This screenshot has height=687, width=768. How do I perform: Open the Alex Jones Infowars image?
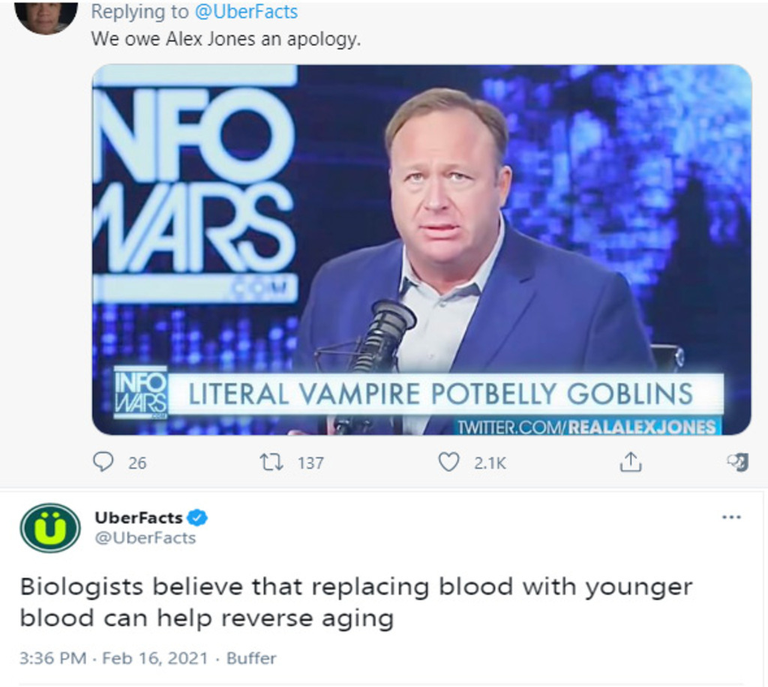(x=421, y=249)
